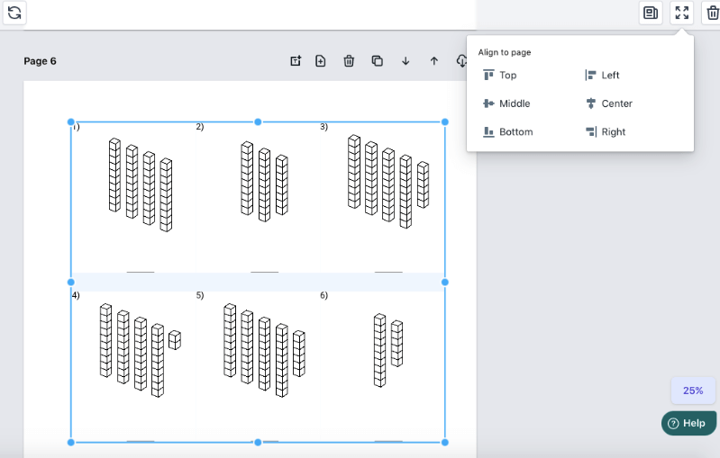
Task: Click the refresh/rotate icon at top left
Action: (14, 13)
